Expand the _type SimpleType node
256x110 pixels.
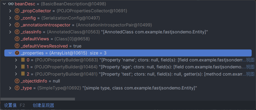10,88
